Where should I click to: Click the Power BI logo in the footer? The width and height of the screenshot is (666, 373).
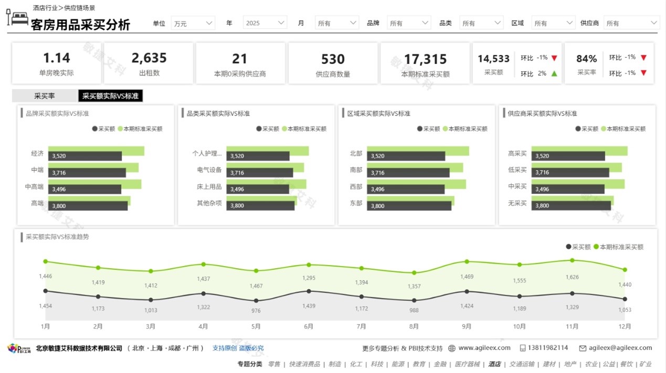point(19,348)
